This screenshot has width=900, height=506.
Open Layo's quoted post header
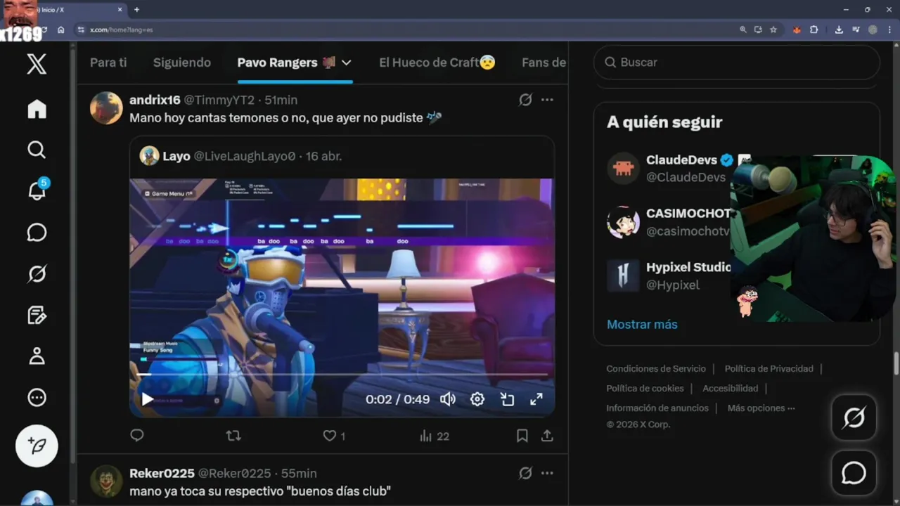tap(240, 156)
